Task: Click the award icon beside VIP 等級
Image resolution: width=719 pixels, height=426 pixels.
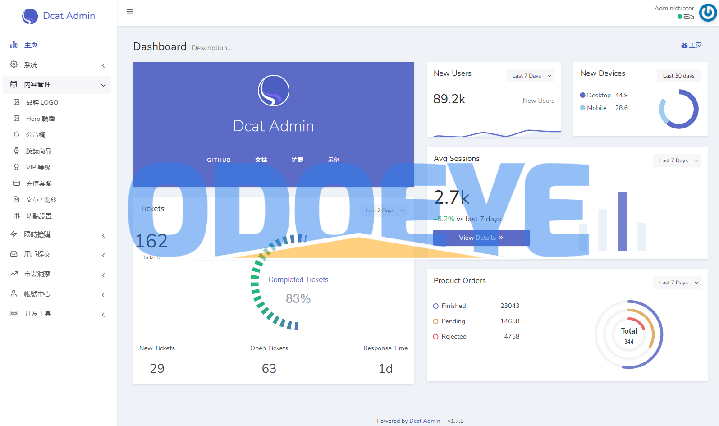Action: tap(17, 167)
